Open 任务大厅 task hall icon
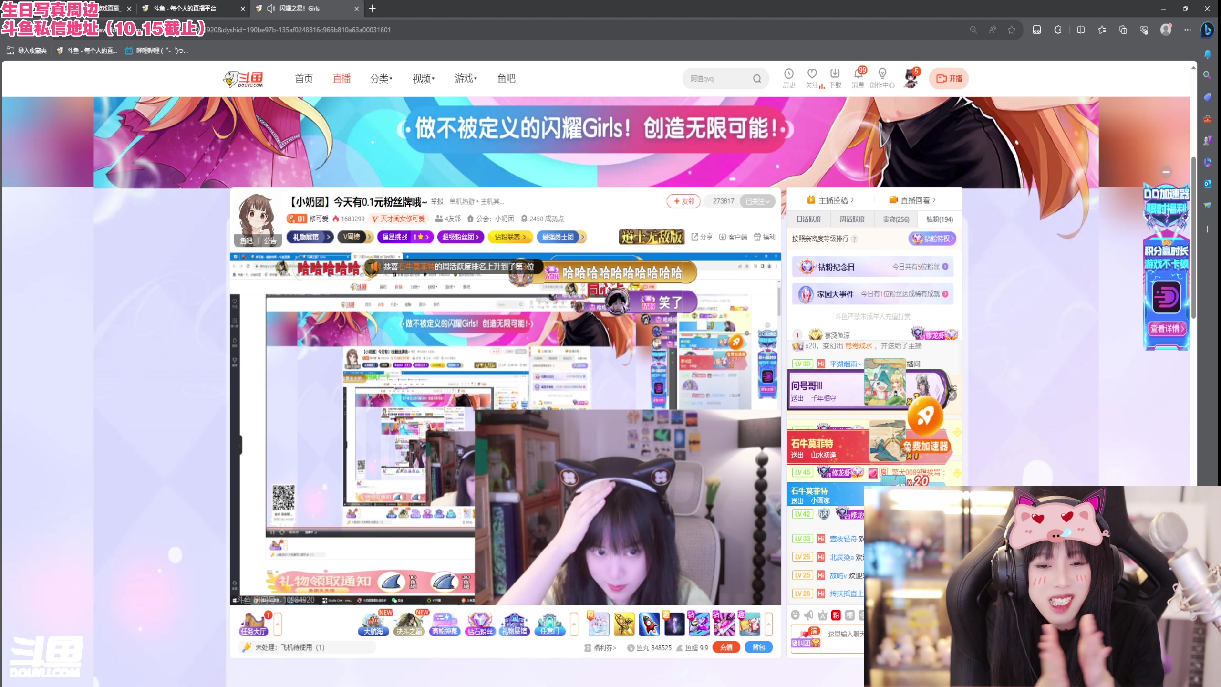 point(254,625)
